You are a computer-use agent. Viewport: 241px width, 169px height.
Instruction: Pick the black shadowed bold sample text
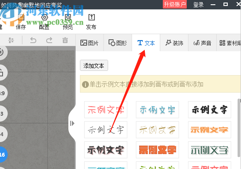106,150
